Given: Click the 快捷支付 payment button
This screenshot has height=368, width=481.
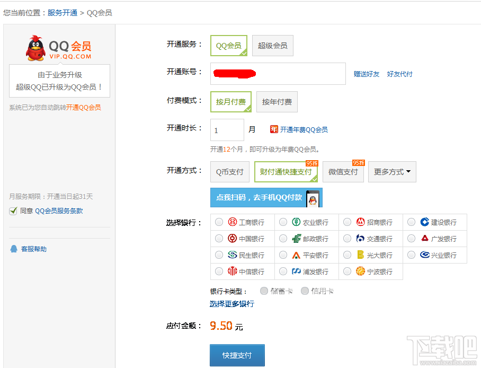Looking at the screenshot, I should click(237, 355).
